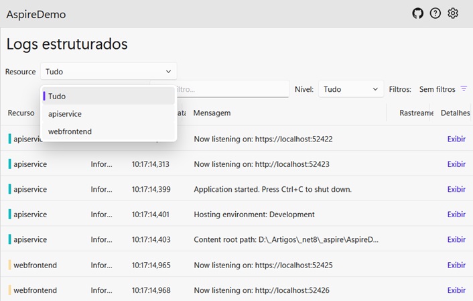The image size is (473, 301).
Task: Click 'Now listening on: https://localhost:52422' message
Action: coord(263,139)
